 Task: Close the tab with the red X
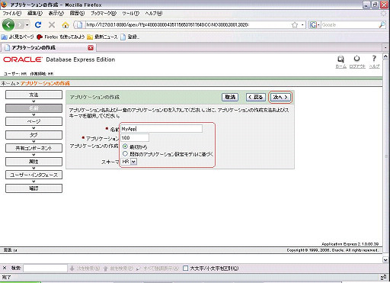point(91,47)
